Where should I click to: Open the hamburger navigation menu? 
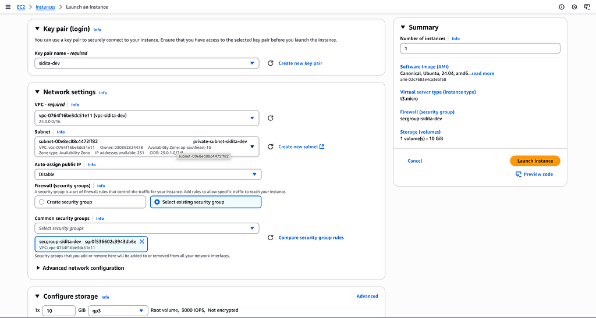click(8, 7)
